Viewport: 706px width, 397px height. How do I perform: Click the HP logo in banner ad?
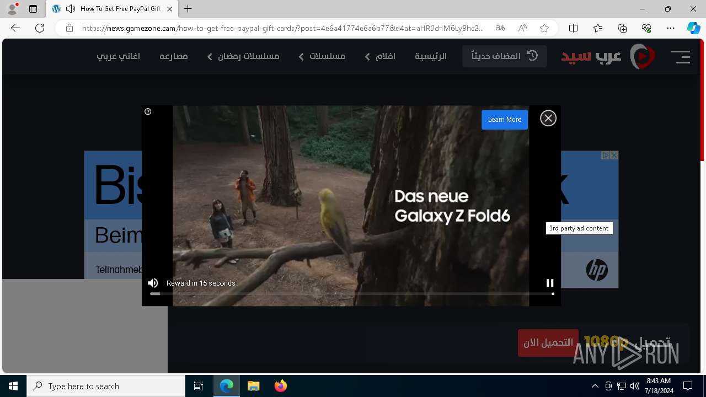tap(597, 270)
